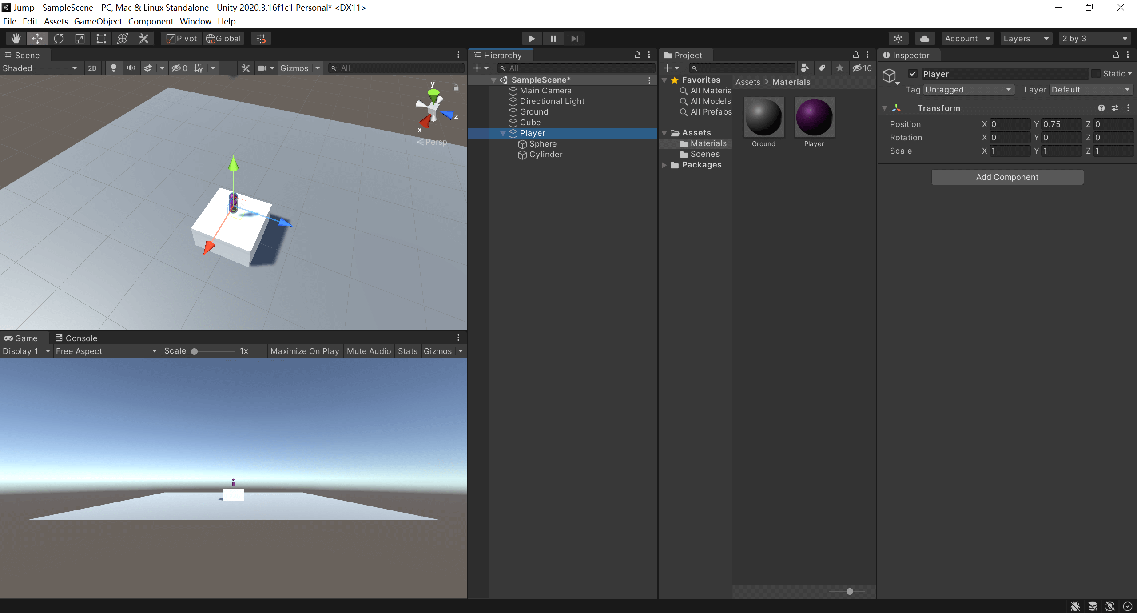
Task: Toggle Maximize On Play
Action: point(305,351)
